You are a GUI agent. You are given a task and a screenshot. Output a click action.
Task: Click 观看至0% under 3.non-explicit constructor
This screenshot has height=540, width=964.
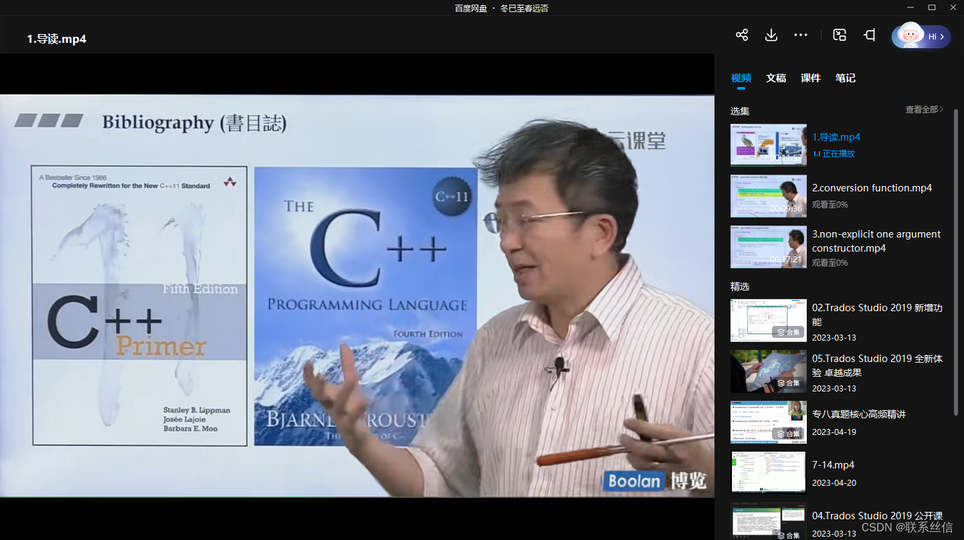point(830,263)
